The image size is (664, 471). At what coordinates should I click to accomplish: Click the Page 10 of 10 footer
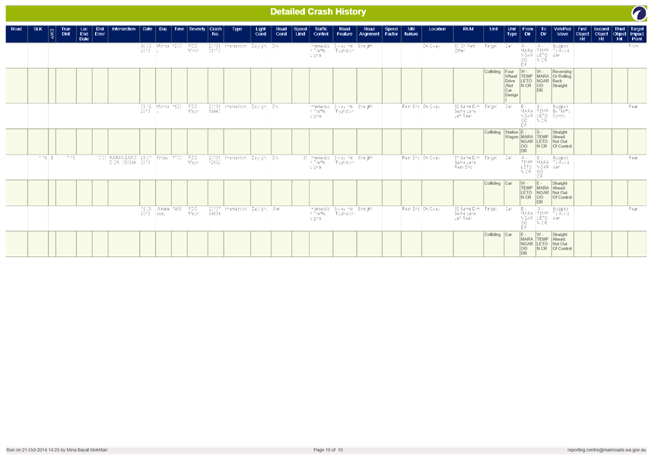click(328, 450)
